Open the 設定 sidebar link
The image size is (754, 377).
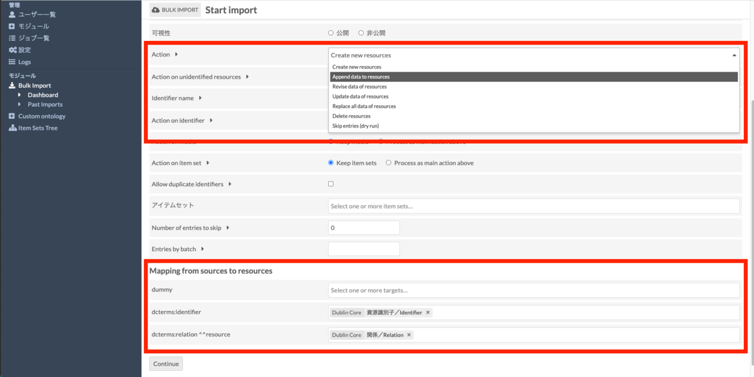coord(25,50)
